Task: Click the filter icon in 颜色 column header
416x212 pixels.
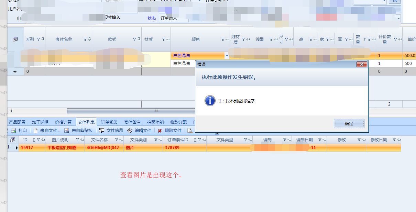Action: pos(223,40)
